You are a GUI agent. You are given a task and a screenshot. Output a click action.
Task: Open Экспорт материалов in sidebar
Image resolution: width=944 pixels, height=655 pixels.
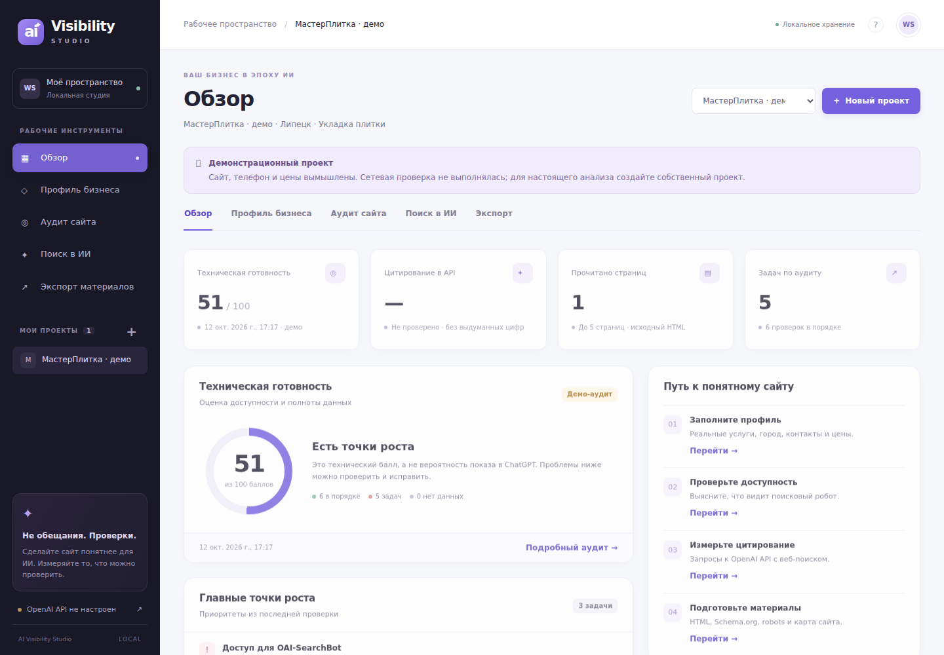[x=80, y=287]
